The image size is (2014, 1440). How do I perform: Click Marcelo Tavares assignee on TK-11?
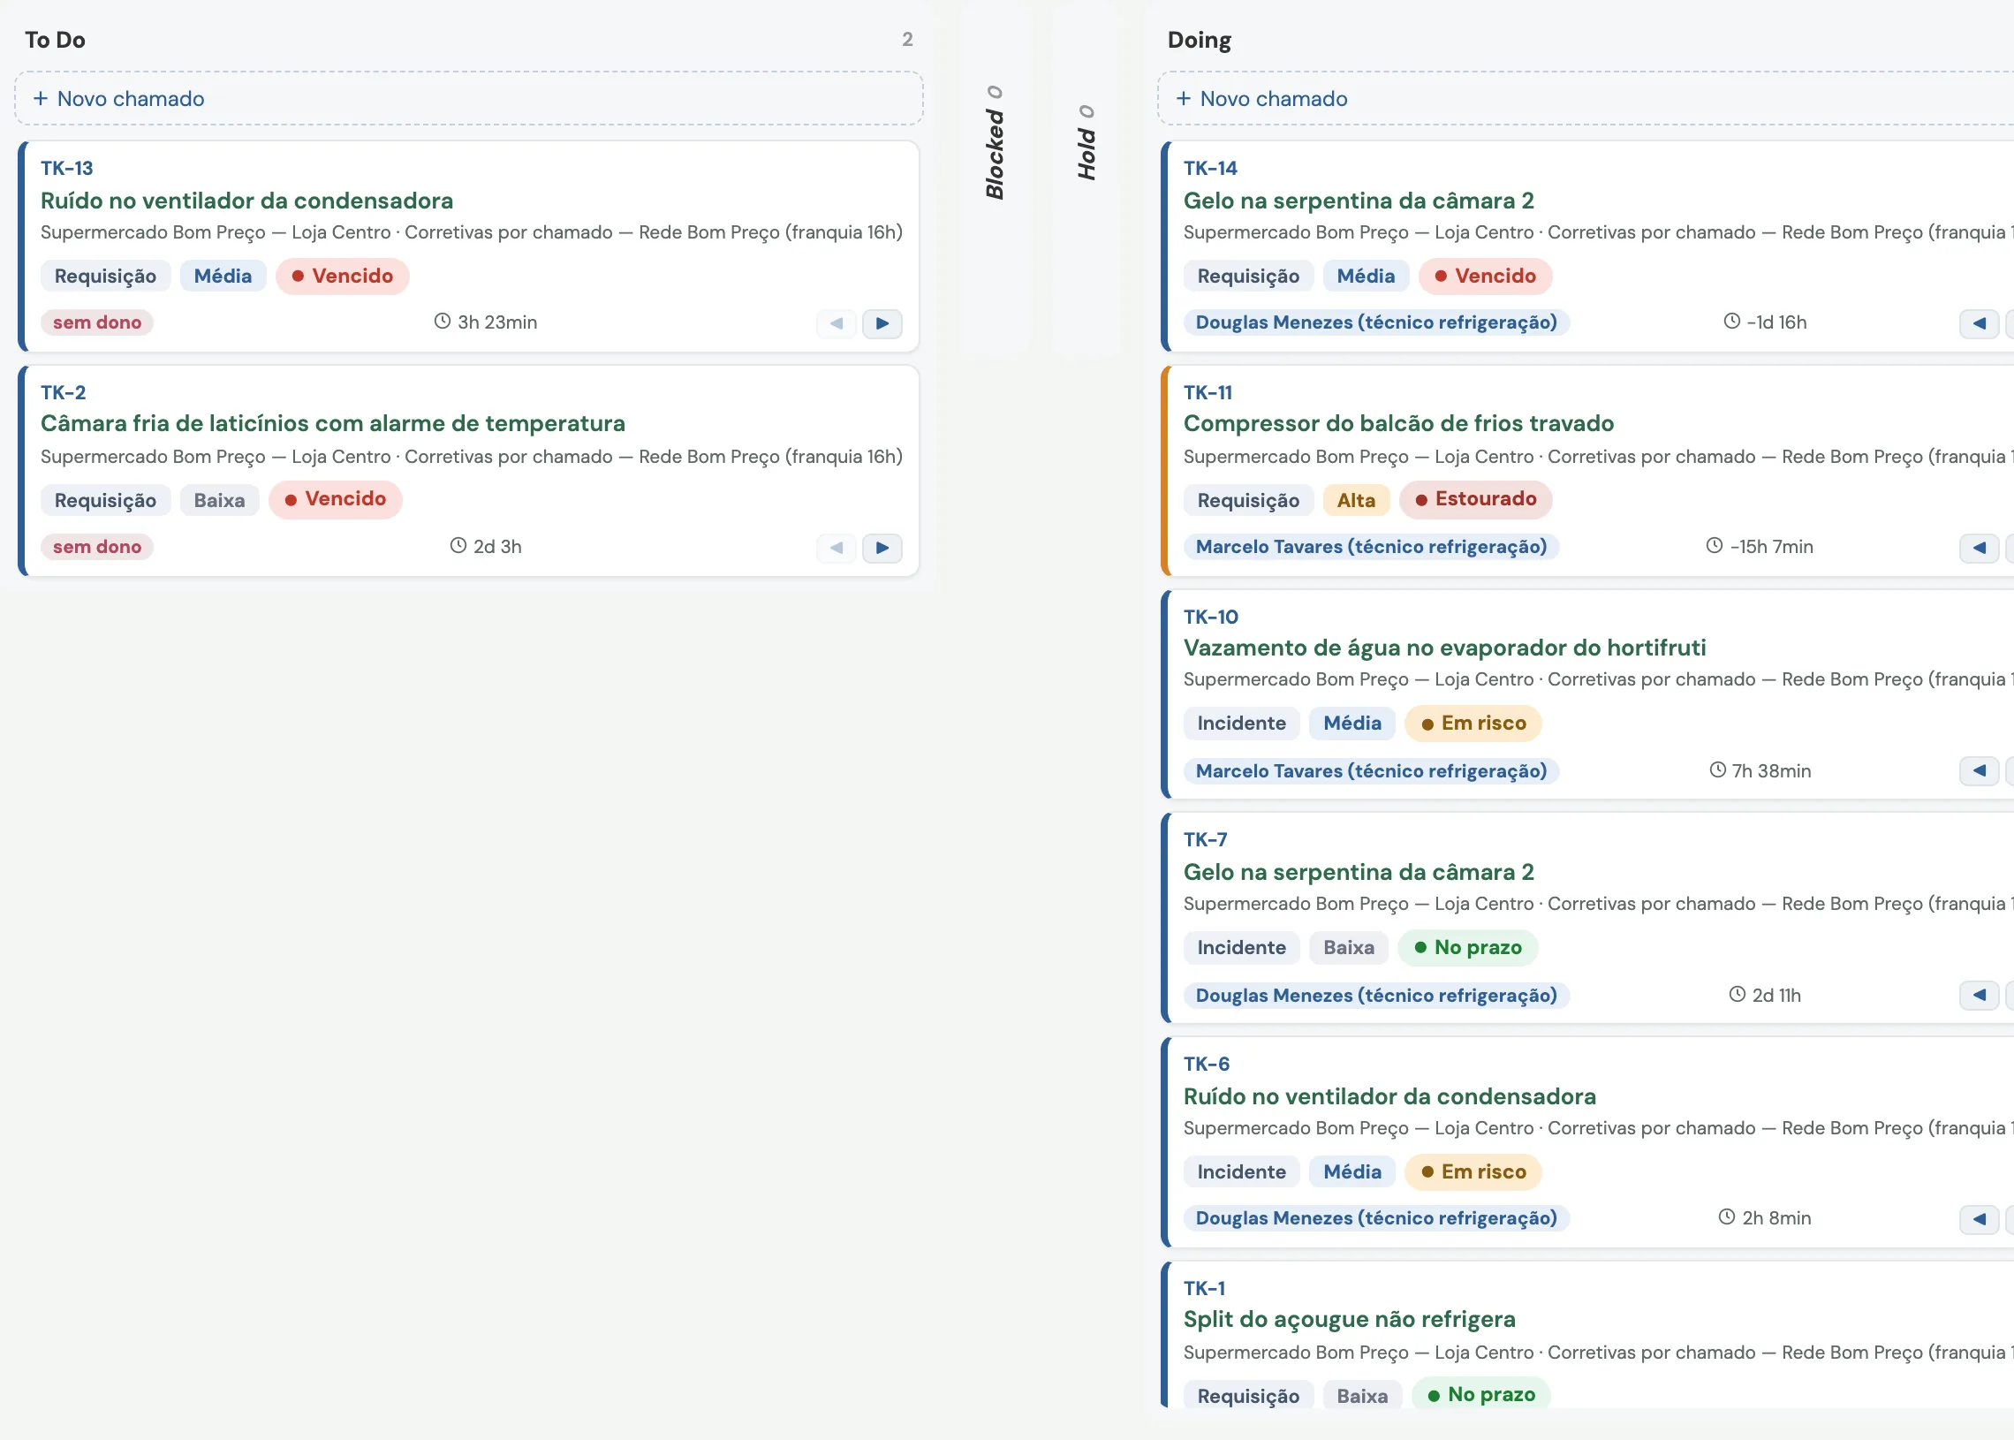(x=1370, y=547)
